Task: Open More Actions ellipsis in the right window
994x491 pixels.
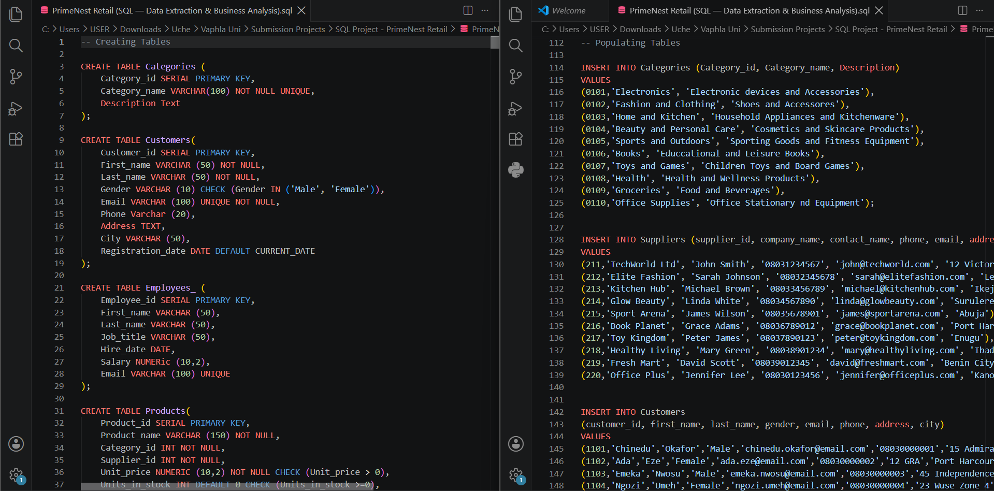Action: coord(979,10)
